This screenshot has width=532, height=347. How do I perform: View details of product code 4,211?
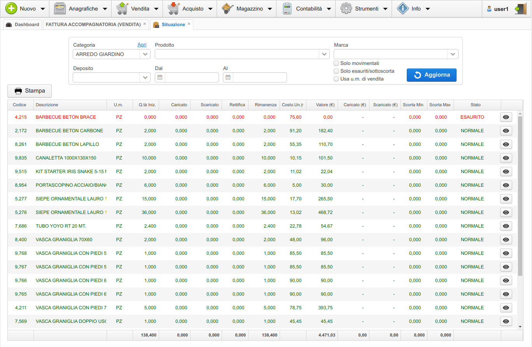pos(506,308)
